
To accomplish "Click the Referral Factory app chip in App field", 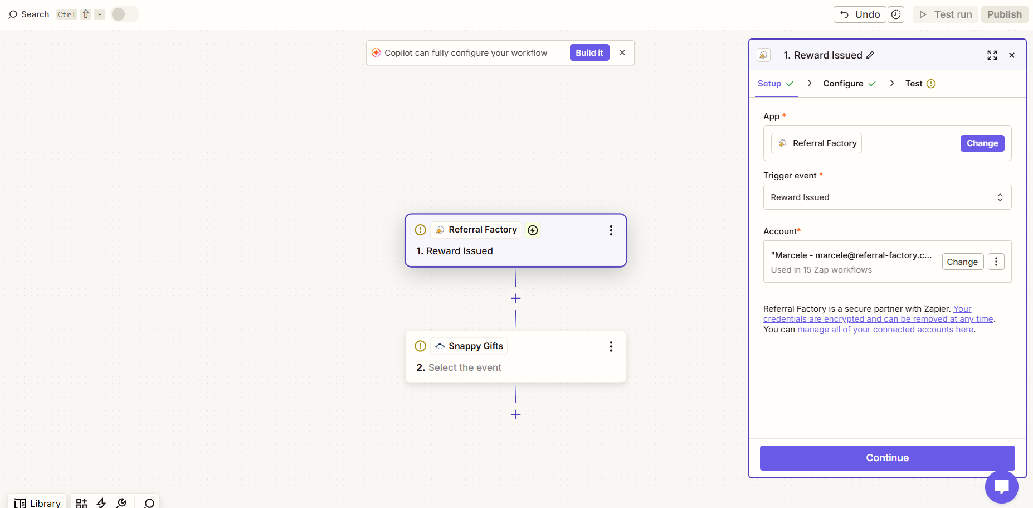I will [x=817, y=143].
